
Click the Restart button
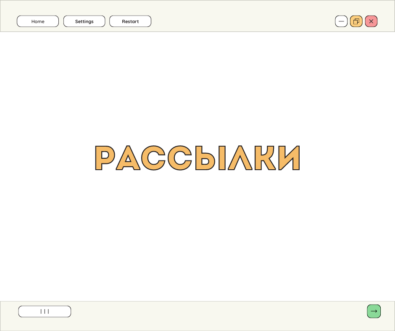pos(130,21)
